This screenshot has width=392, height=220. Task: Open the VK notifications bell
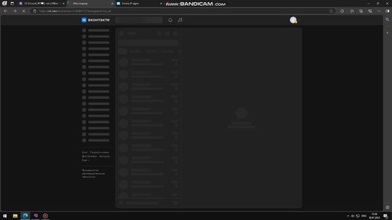pyautogui.click(x=170, y=20)
